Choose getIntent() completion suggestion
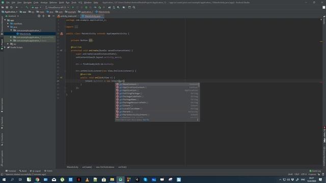This screenshot has width=326, height=183. point(157,106)
